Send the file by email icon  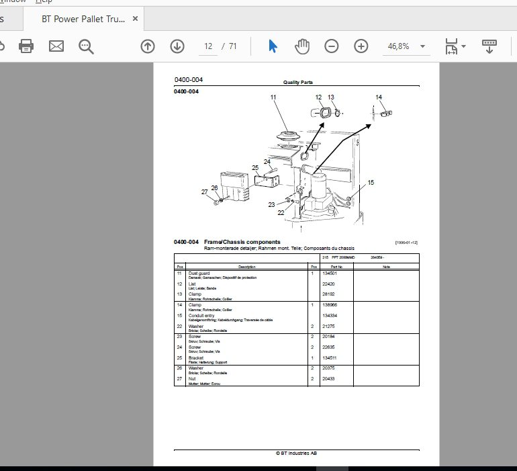(x=56, y=46)
